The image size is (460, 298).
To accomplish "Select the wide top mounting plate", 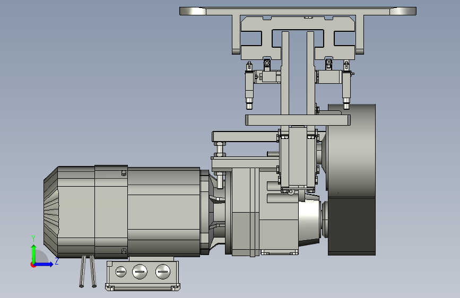I will click(298, 11).
